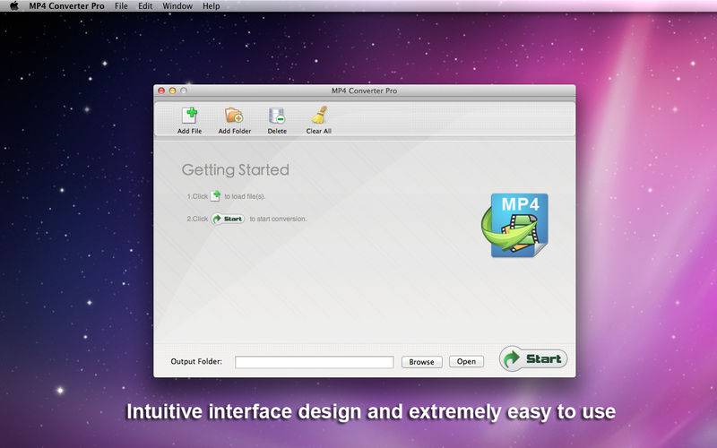Hit the large green Start button
Viewport: 717px width, 448px height.
533,359
